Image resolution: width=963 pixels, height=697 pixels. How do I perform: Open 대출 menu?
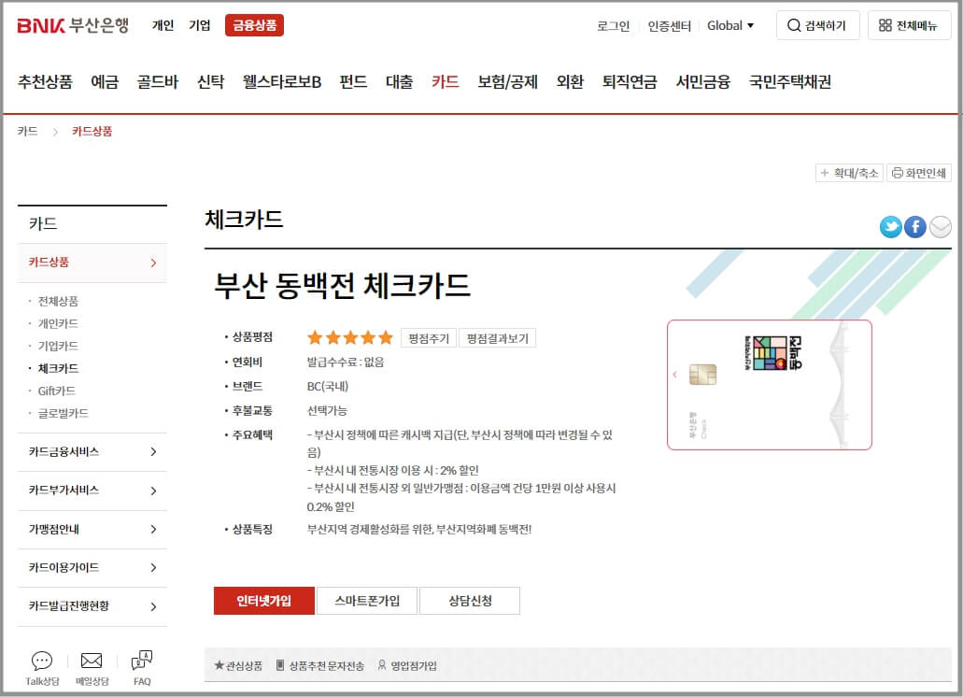pyautogui.click(x=399, y=81)
